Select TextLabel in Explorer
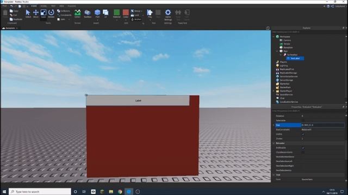348x195 pixels. (295, 58)
